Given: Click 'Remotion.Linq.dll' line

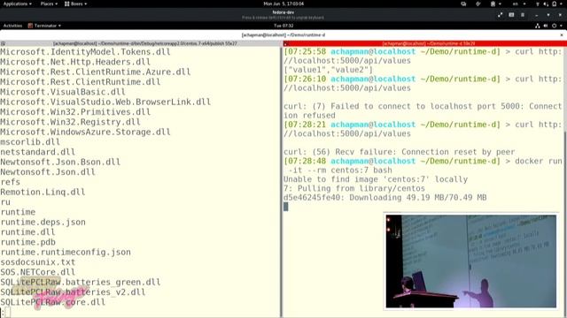Looking at the screenshot, I should coord(43,193).
